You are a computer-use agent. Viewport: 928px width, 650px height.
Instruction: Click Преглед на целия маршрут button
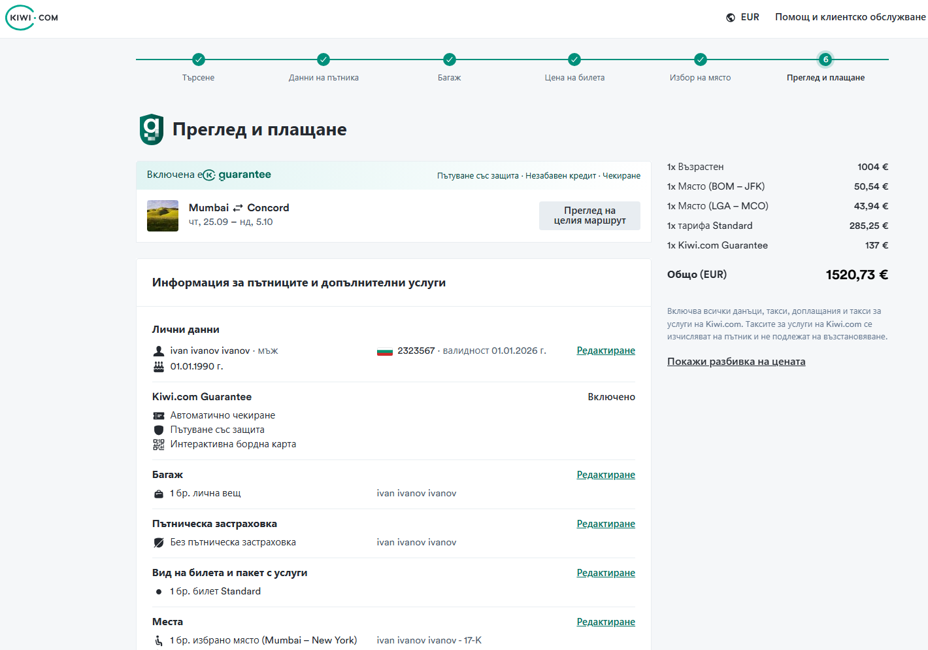click(589, 216)
